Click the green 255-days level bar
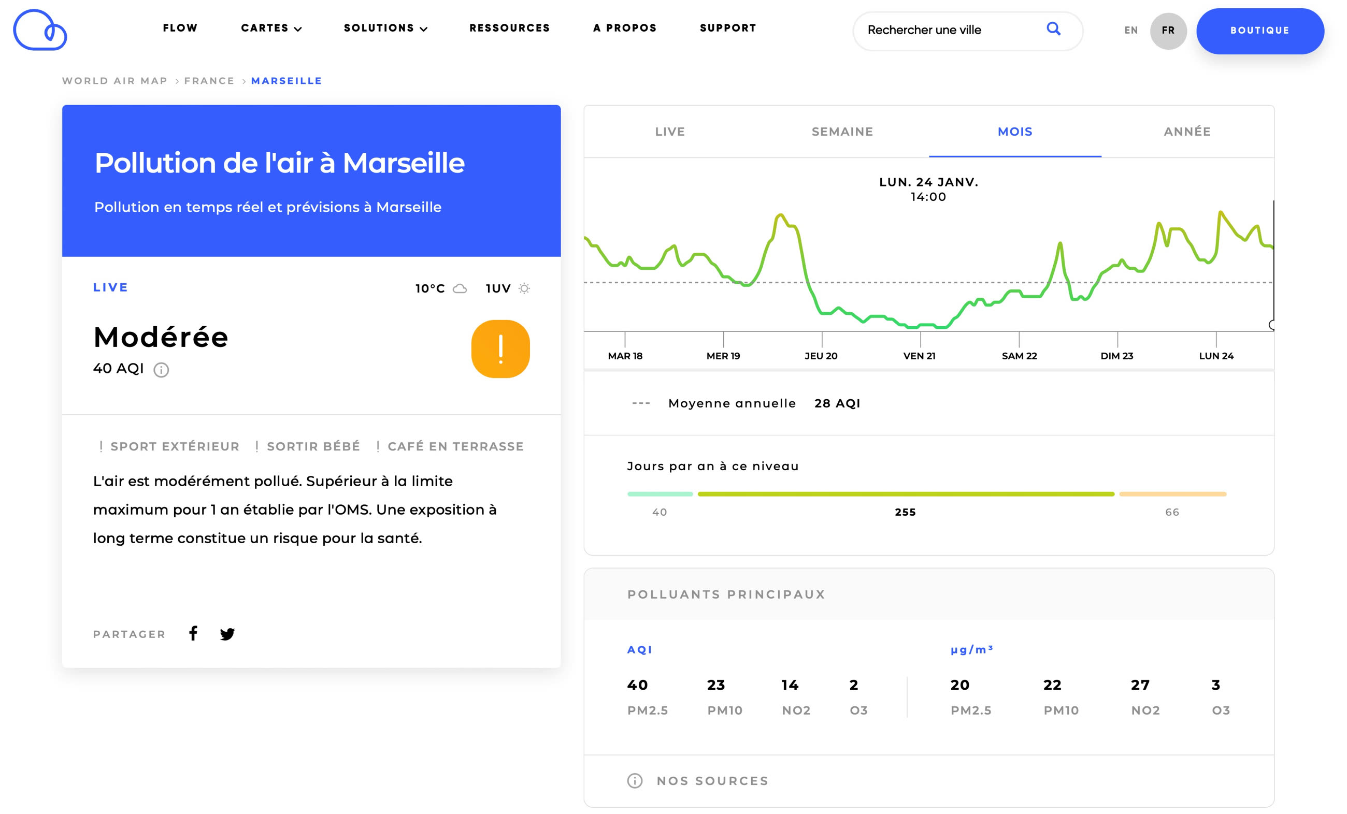 (x=905, y=494)
